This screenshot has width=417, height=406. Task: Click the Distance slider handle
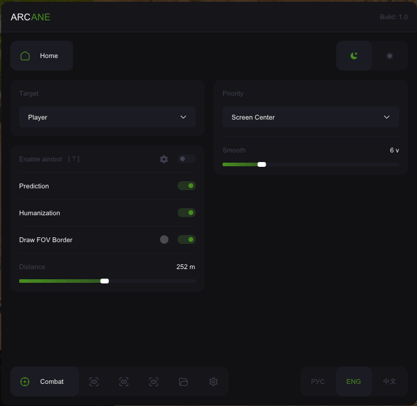tap(105, 280)
